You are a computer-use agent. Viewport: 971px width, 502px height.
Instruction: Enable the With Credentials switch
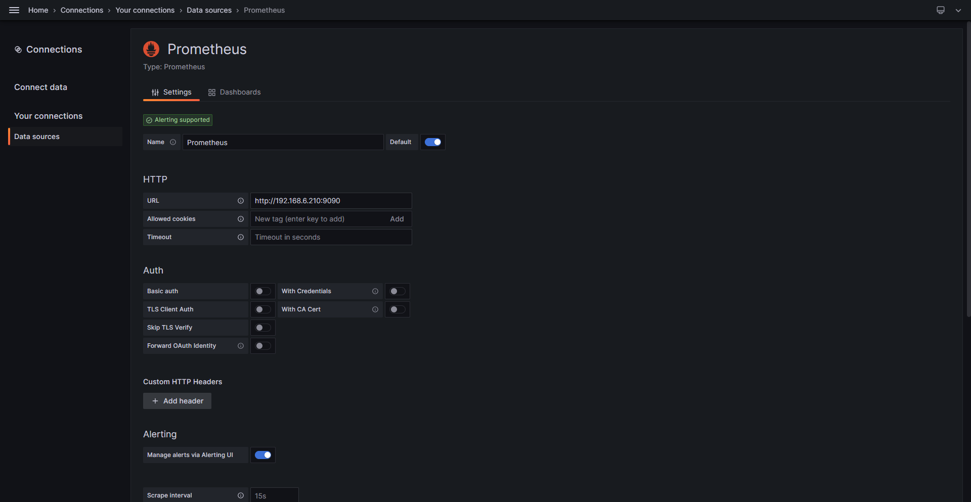(398, 291)
